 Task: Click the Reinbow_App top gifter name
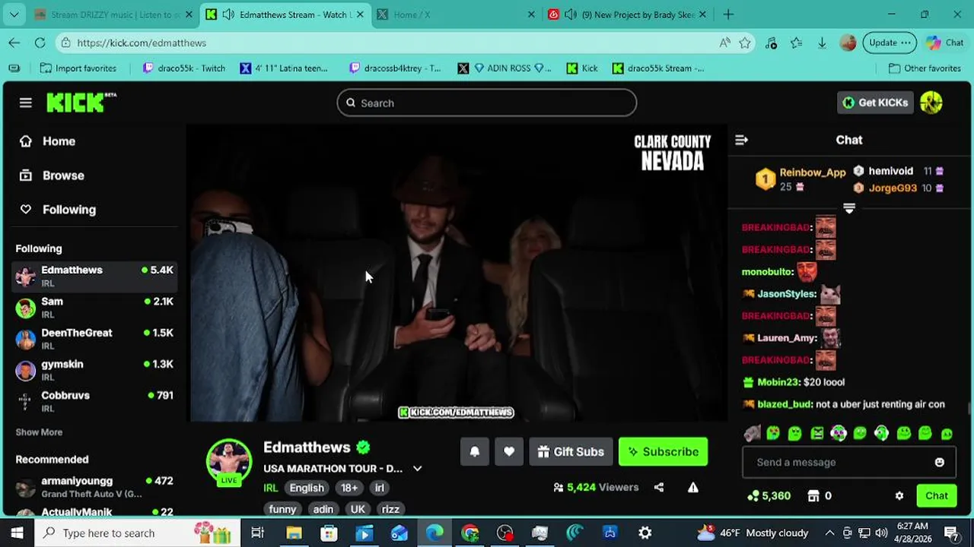click(x=812, y=172)
